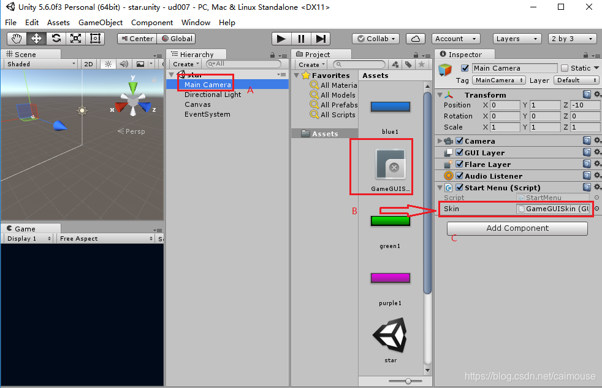Open GUI Layer help icon
Viewport: 602px width, 388px height.
point(587,152)
